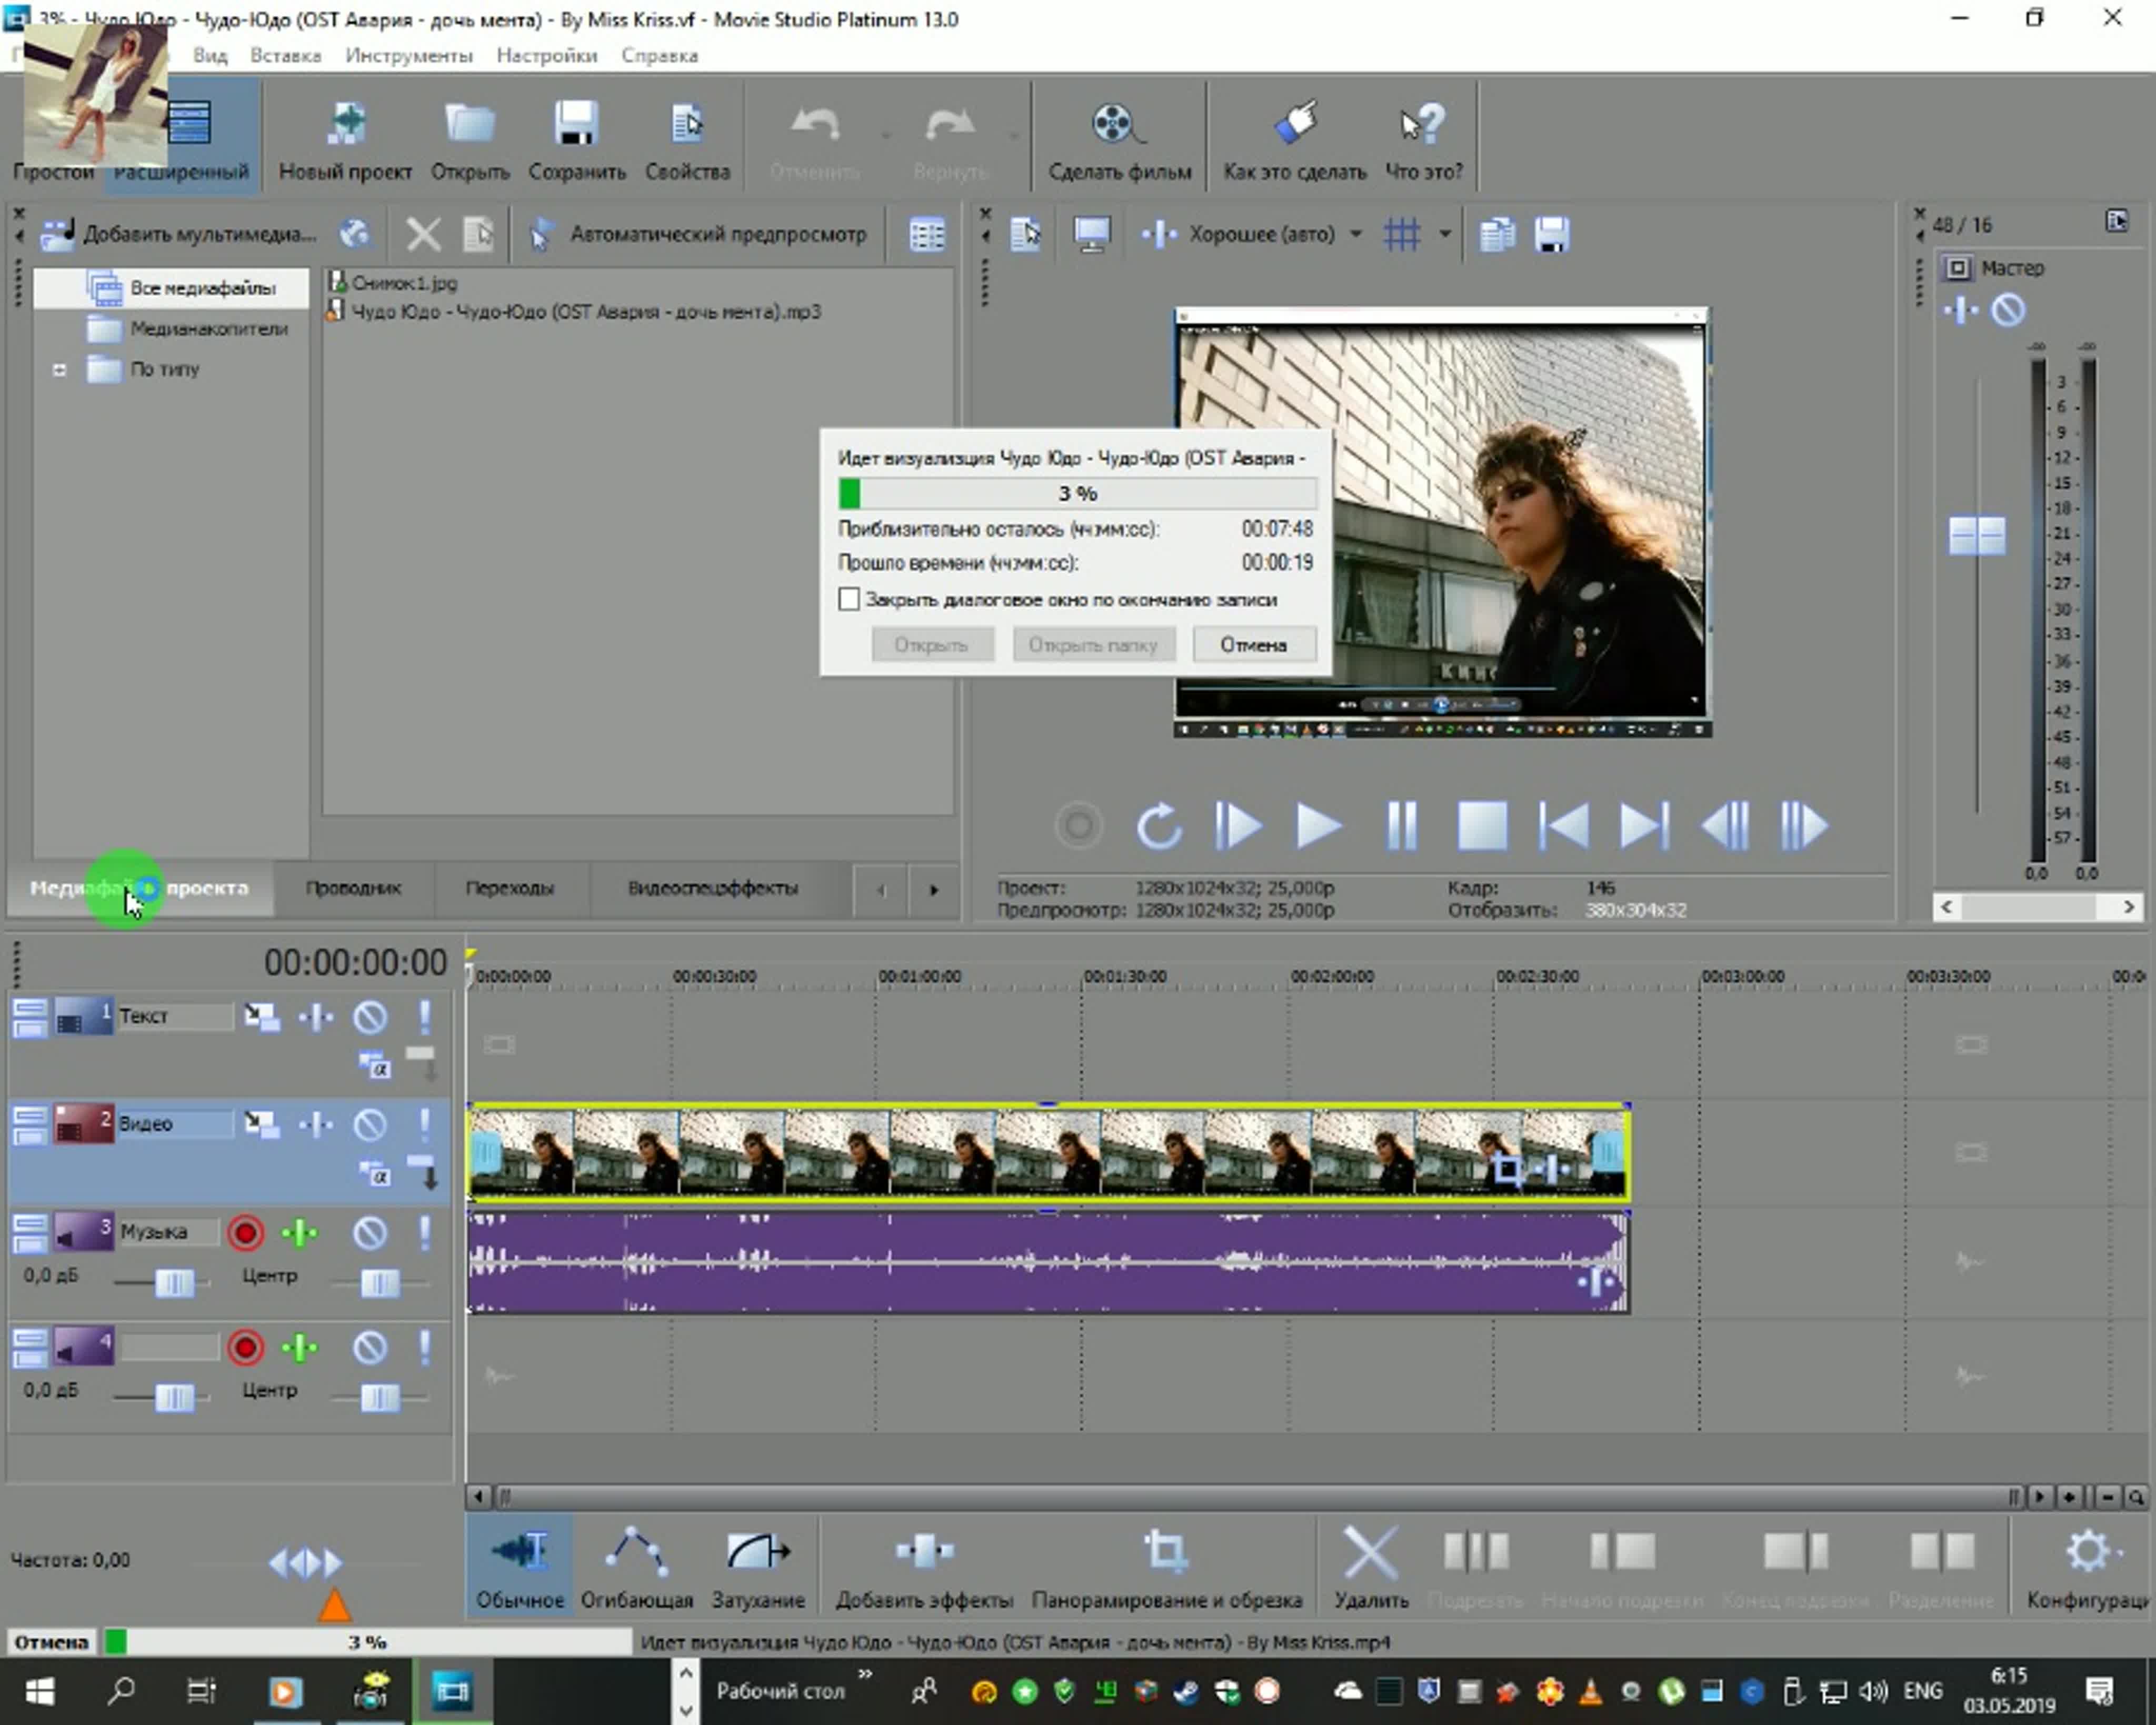Open preview on external monitor icon

1091,235
